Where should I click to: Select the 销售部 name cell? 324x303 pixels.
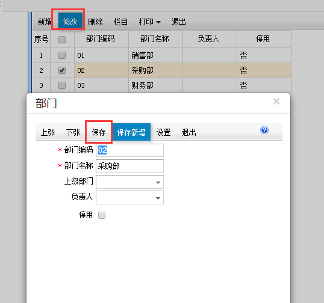(x=155, y=55)
